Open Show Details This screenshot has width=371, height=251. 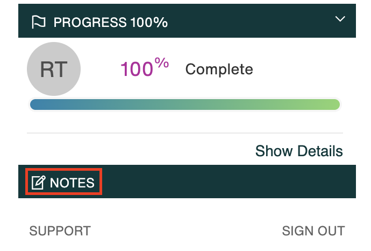[299, 151]
